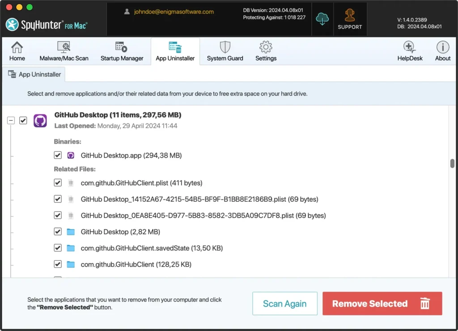Select the App Uninstaller toolbar icon
This screenshot has height=331, width=458.
click(175, 47)
